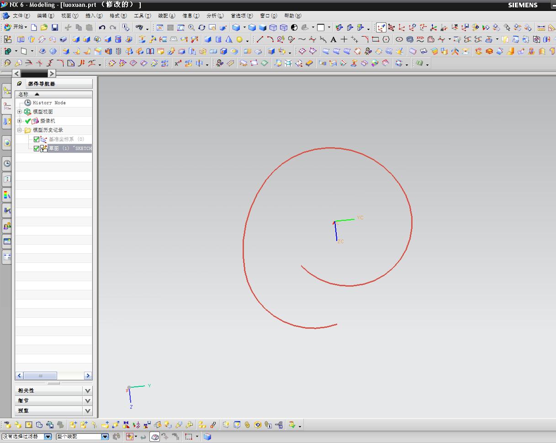Viewport: 556px width, 443px height.
Task: Open a part with the Open folder icon
Action: (x=44, y=27)
